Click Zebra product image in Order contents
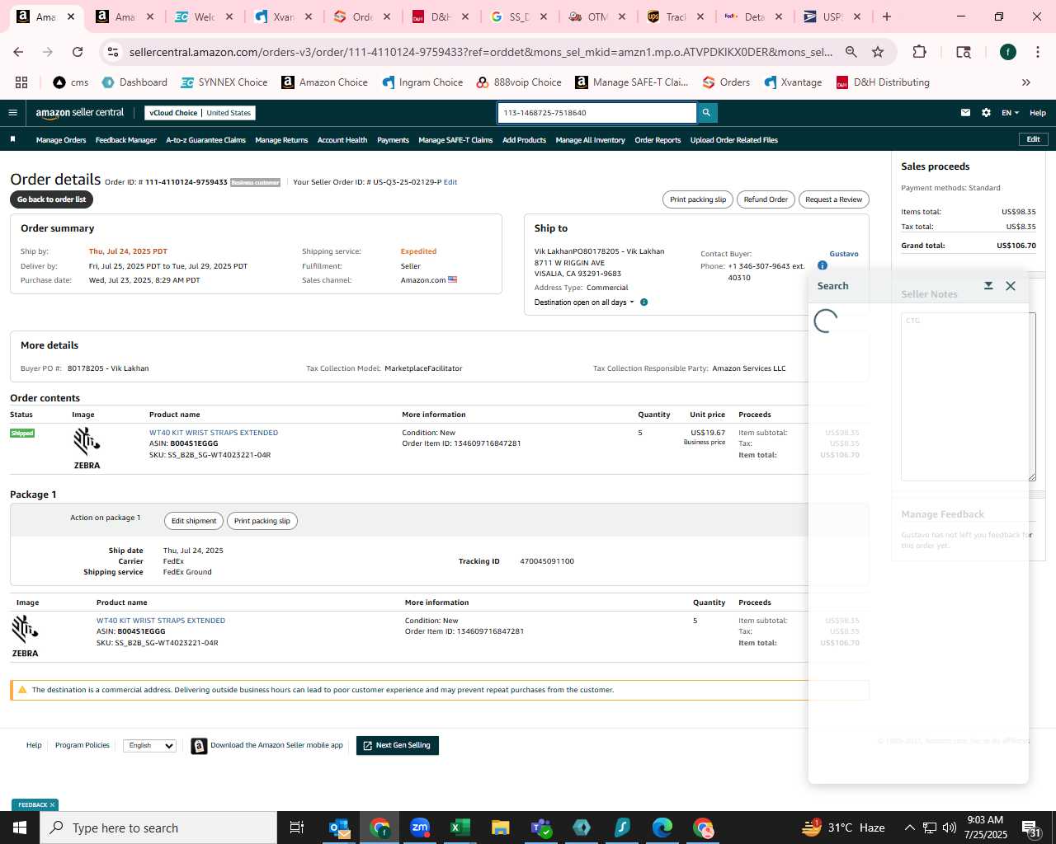The height and width of the screenshot is (844, 1056). click(x=87, y=448)
